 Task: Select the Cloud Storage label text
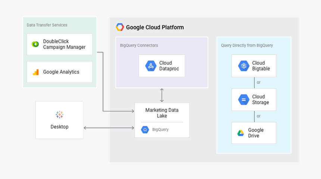pos(261,99)
